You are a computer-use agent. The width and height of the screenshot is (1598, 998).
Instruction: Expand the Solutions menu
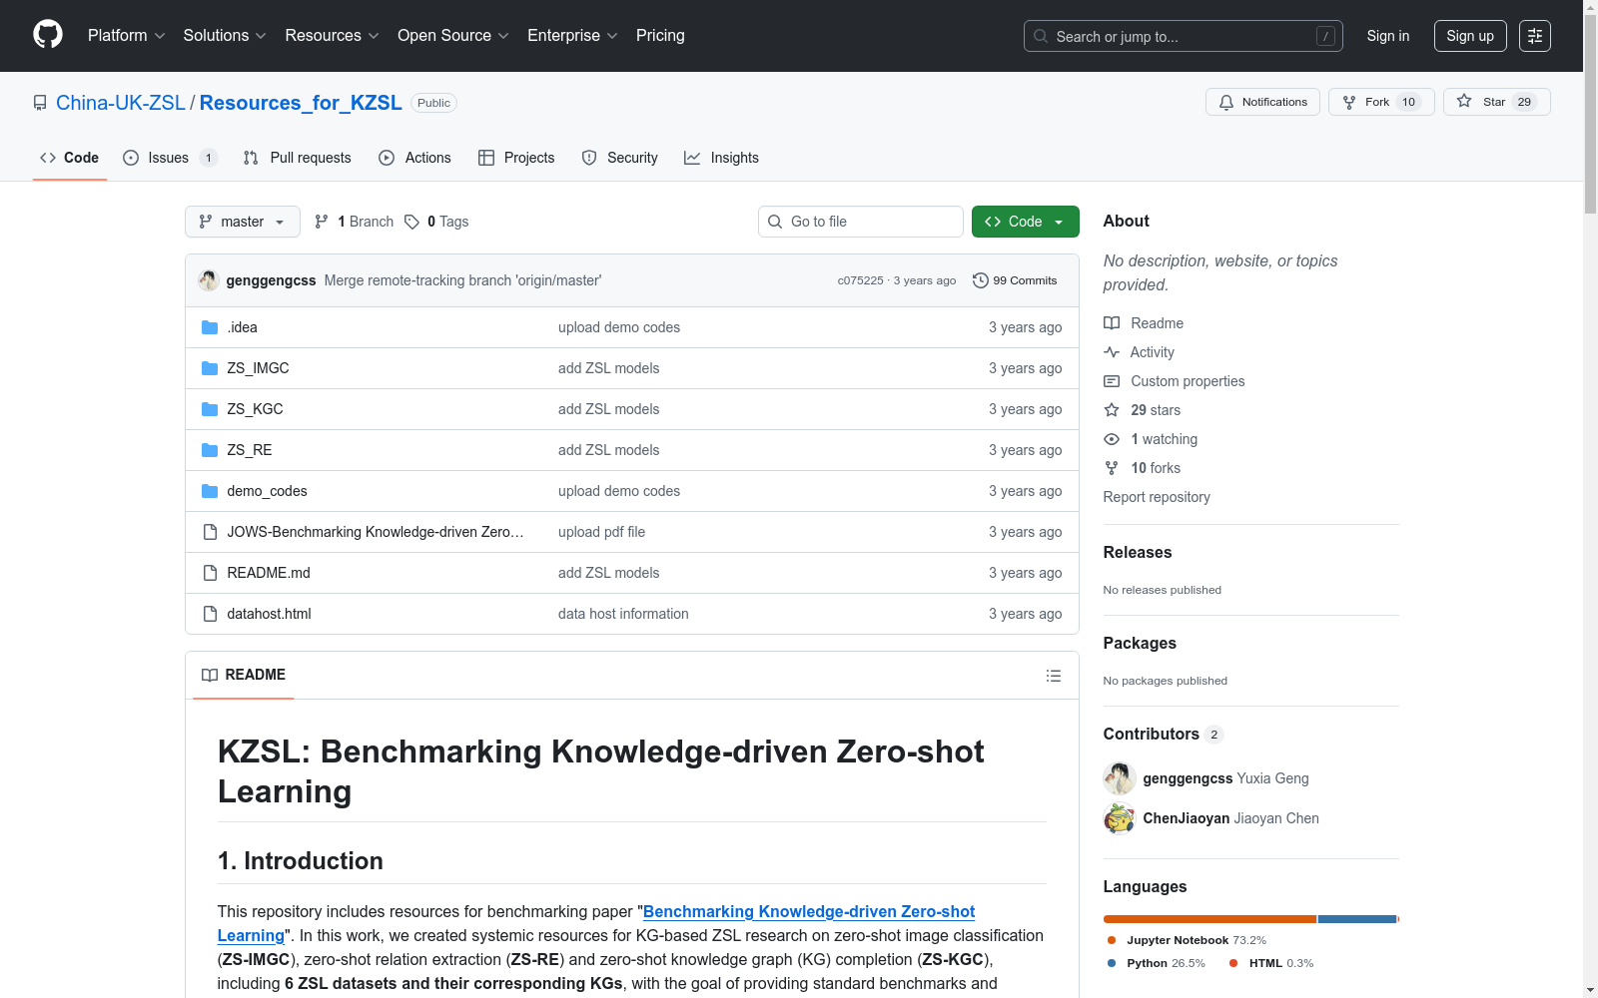(225, 36)
